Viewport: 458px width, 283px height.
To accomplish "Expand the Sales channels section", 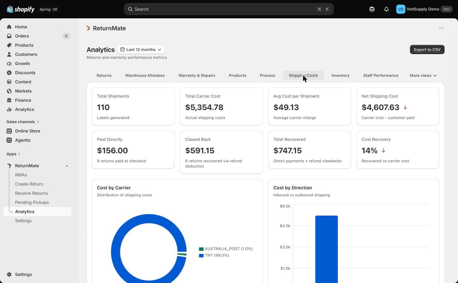I will (x=23, y=122).
